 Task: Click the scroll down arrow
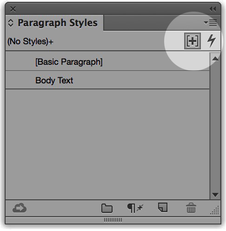coord(215,195)
